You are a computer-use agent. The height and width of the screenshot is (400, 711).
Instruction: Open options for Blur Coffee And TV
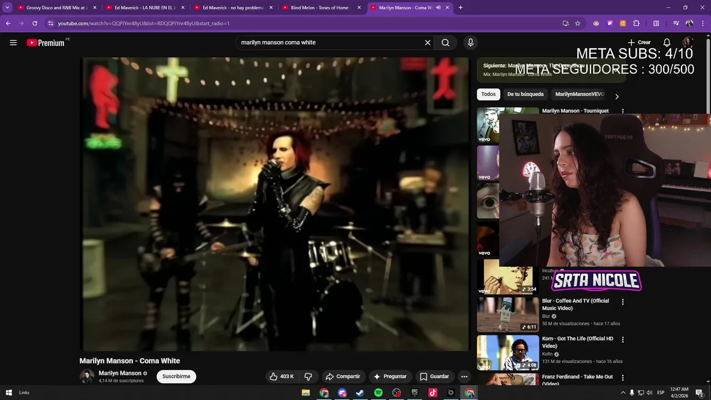(623, 302)
